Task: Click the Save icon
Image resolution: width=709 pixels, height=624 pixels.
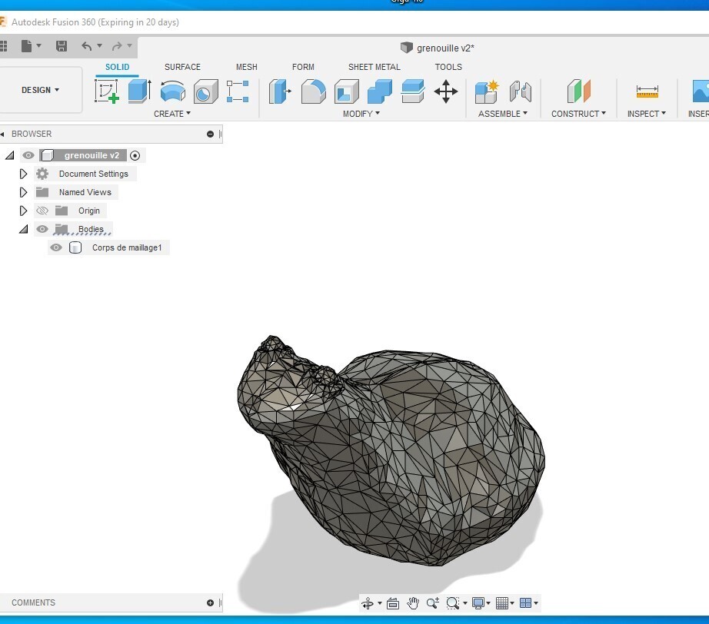Action: pyautogui.click(x=62, y=46)
